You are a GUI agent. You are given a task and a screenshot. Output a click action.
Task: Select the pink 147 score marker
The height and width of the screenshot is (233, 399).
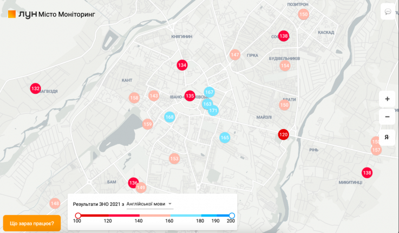234,55
